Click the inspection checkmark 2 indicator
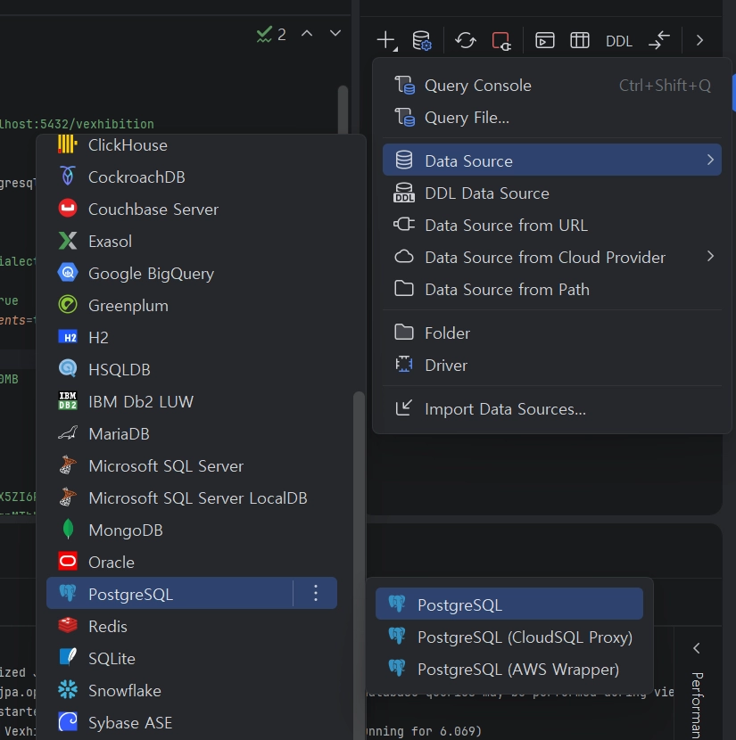Screen dimensions: 736x740 [x=271, y=35]
